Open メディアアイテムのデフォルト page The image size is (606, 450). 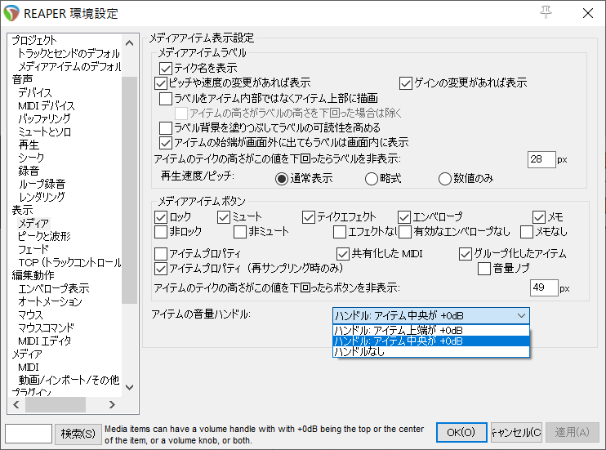[69, 66]
